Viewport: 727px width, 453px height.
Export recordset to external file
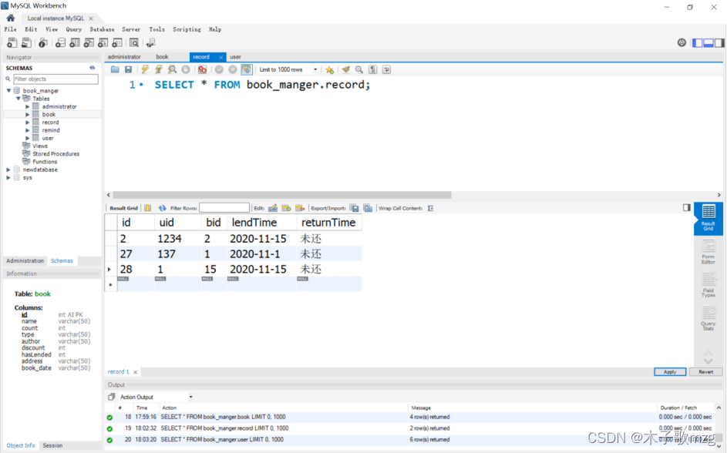[x=354, y=208]
